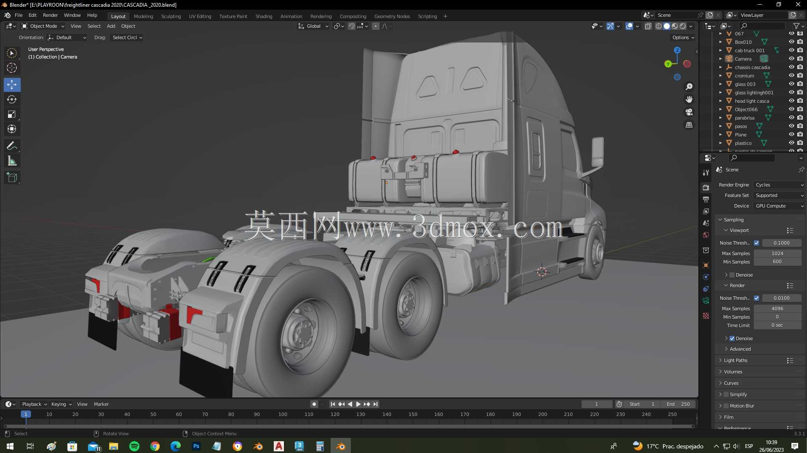Adjust Time Limit field
The image size is (807, 453).
[777, 325]
